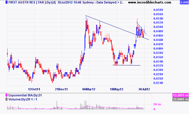Click the pink Exponential MA legend marker

pyautogui.click(x=6, y=95)
